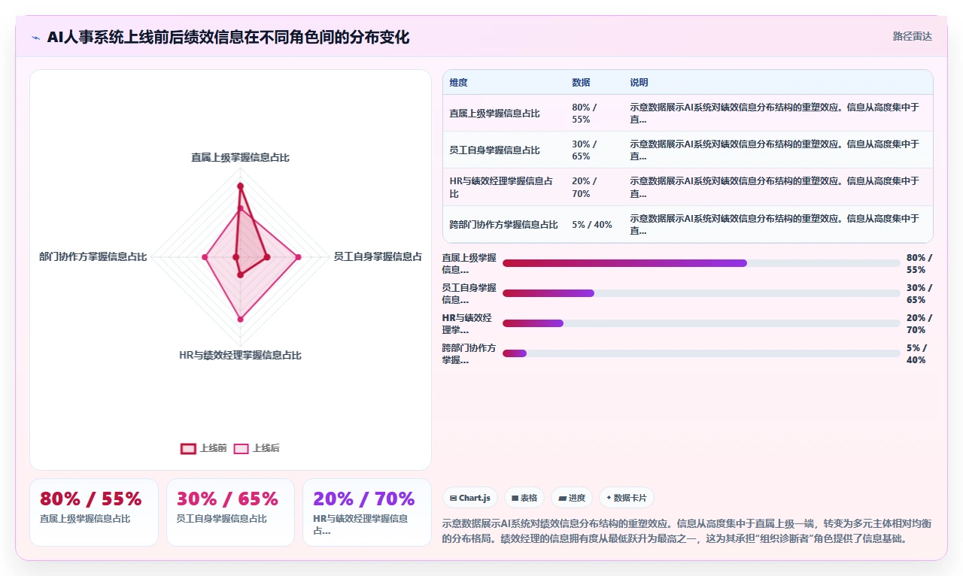Screen dimensions: 963x576
Task: Click the 员工自身掌握 progress bar
Action: click(x=701, y=293)
